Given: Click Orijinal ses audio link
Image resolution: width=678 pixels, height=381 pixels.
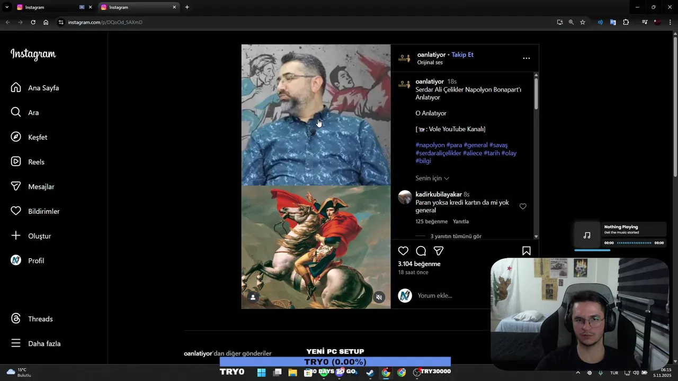Looking at the screenshot, I should 430,62.
